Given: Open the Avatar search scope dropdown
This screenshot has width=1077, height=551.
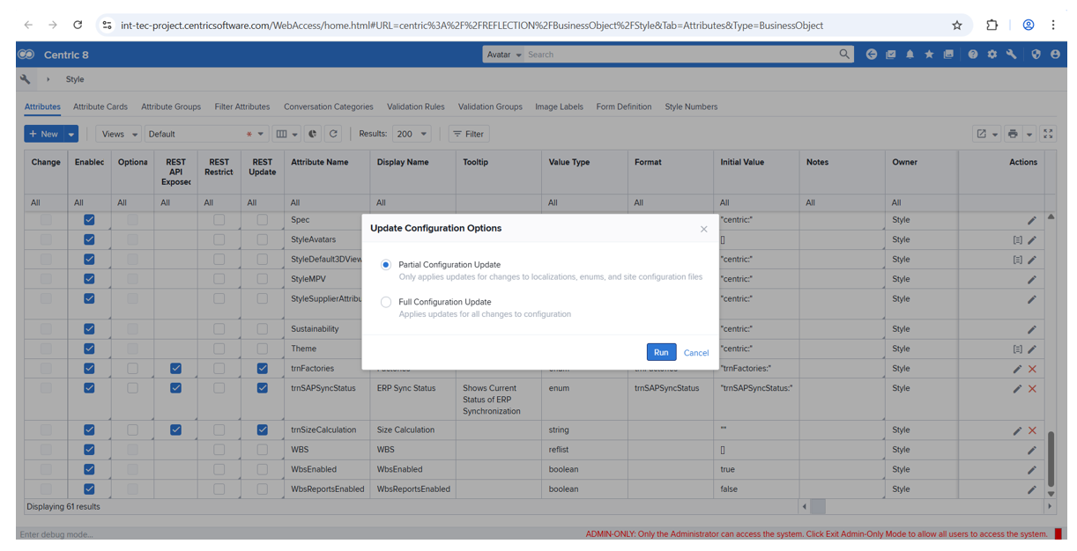Looking at the screenshot, I should [504, 55].
